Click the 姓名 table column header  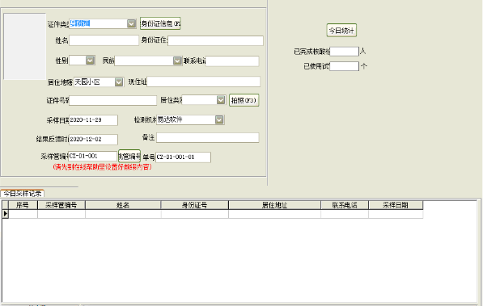(123, 205)
